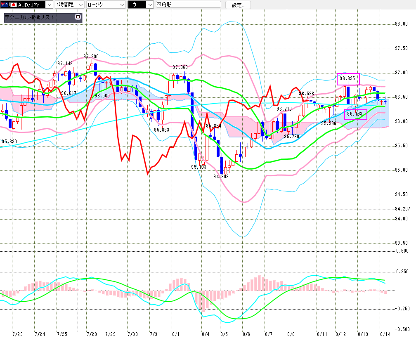This screenshot has height=338, width=416.
Task: Click the 96.617 price label
Action: point(69,93)
